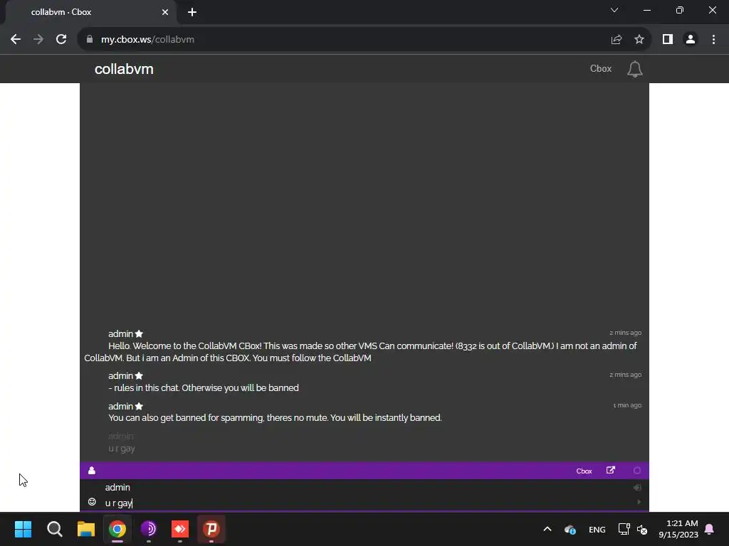729x546 pixels.
Task: Open the user profile icon in purple bar
Action: point(92,471)
